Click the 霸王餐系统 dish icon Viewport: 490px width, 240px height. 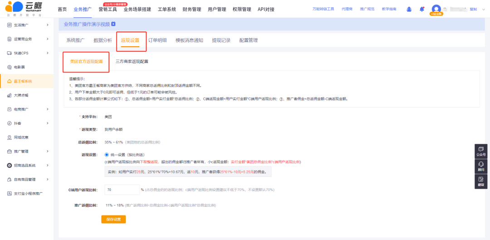[9, 81]
